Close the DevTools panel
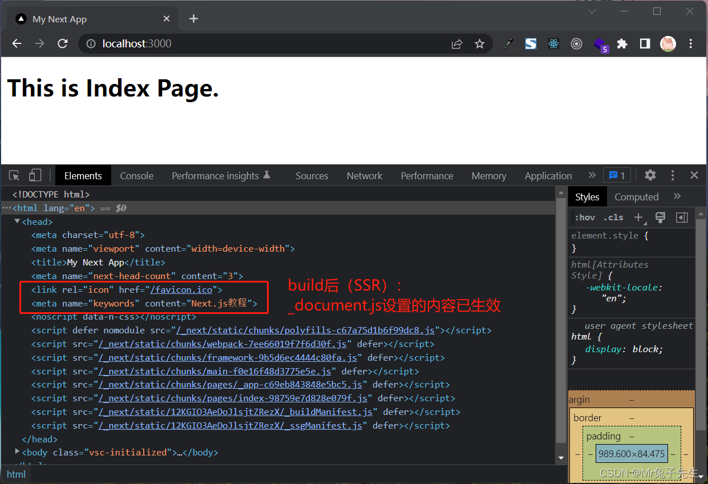 click(694, 175)
